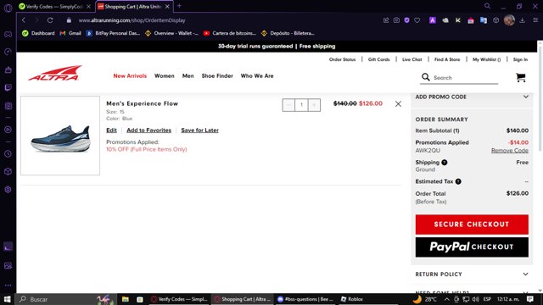Image resolution: width=543 pixels, height=305 pixels.
Task: Open the Gift Cards link
Action: (379, 59)
